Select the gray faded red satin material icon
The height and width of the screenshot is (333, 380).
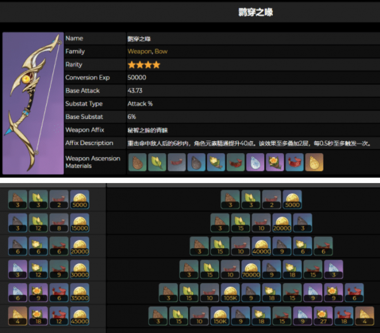click(x=177, y=162)
